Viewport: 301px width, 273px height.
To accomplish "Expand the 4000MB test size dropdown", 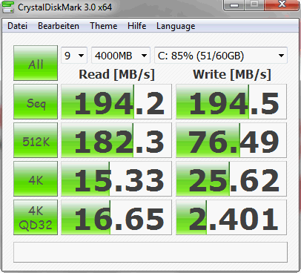I will [121, 56].
